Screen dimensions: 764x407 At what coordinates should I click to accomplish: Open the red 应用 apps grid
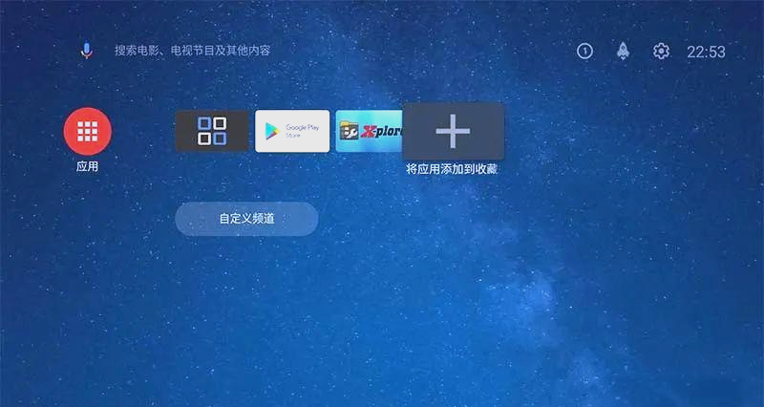pos(88,131)
